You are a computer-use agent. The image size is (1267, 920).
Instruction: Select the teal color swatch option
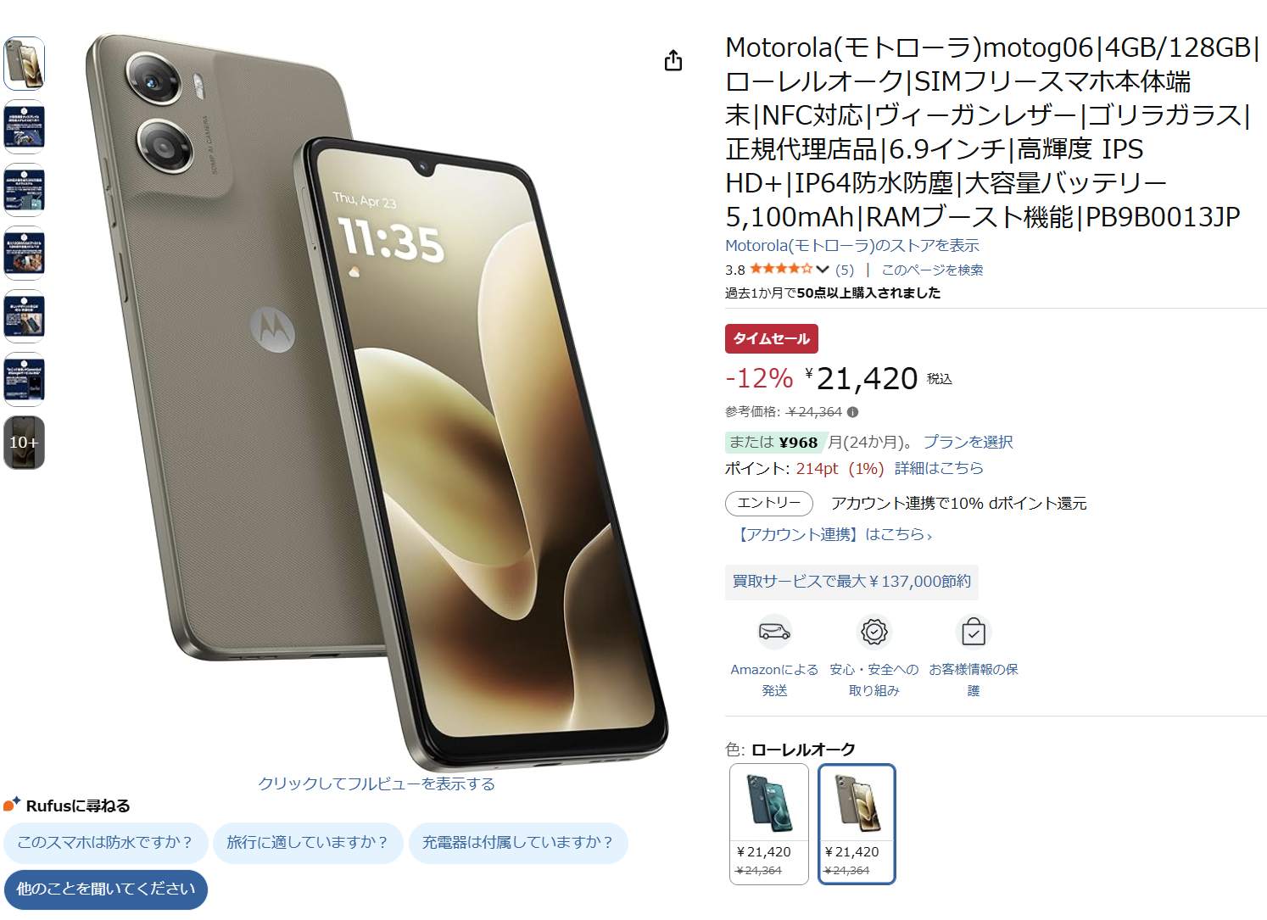769,823
